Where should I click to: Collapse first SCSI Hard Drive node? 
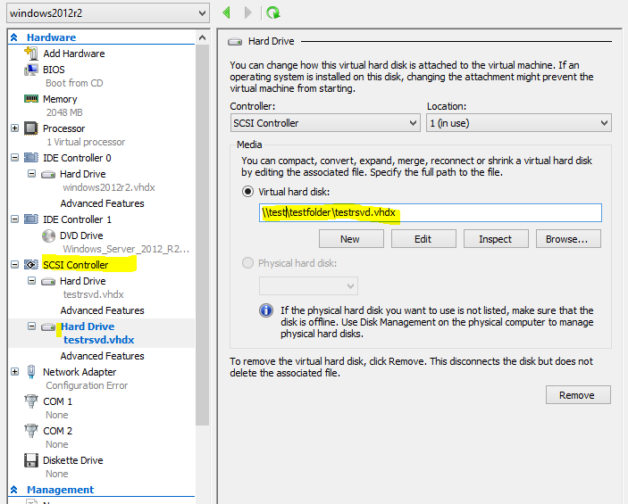tap(31, 281)
